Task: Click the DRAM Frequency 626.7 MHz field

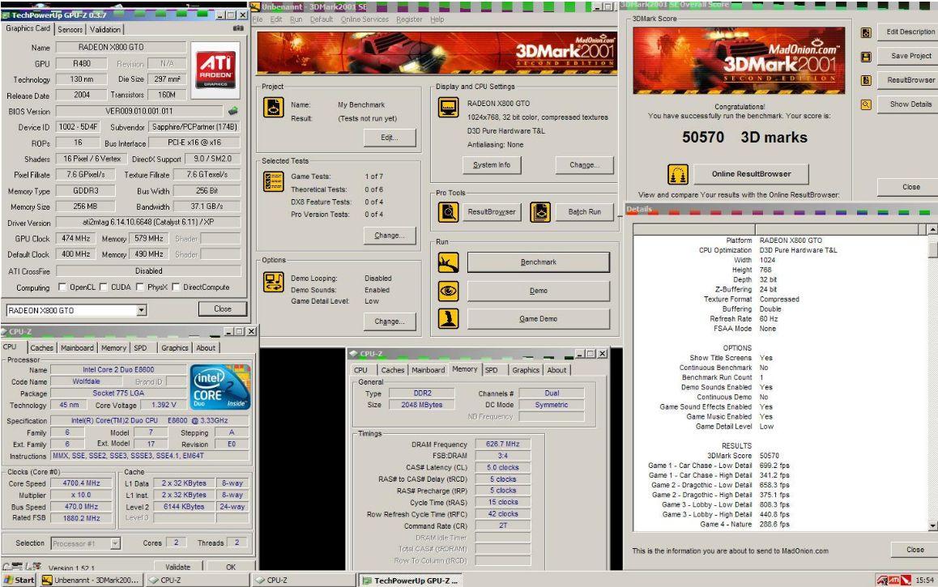Action: [502, 445]
